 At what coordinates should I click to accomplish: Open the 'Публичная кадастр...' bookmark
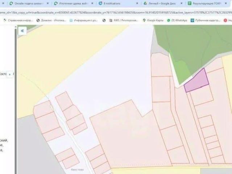point(206,20)
